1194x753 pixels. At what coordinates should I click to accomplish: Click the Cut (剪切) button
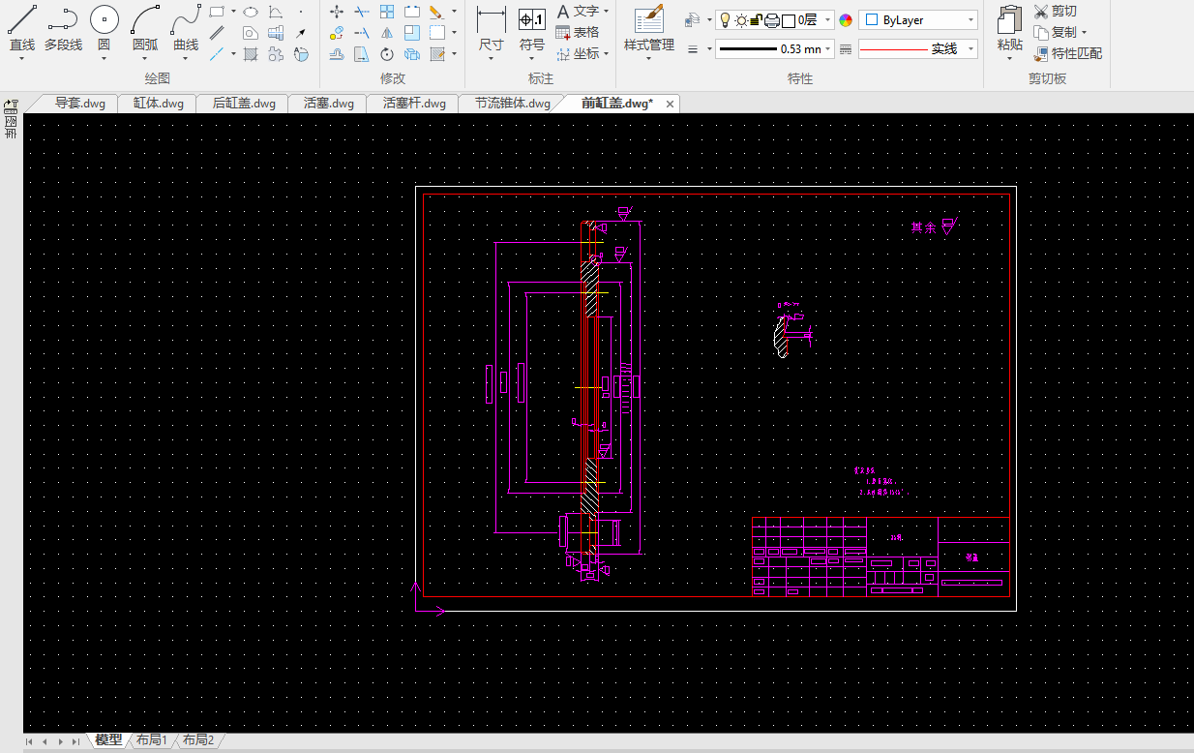coord(1055,11)
